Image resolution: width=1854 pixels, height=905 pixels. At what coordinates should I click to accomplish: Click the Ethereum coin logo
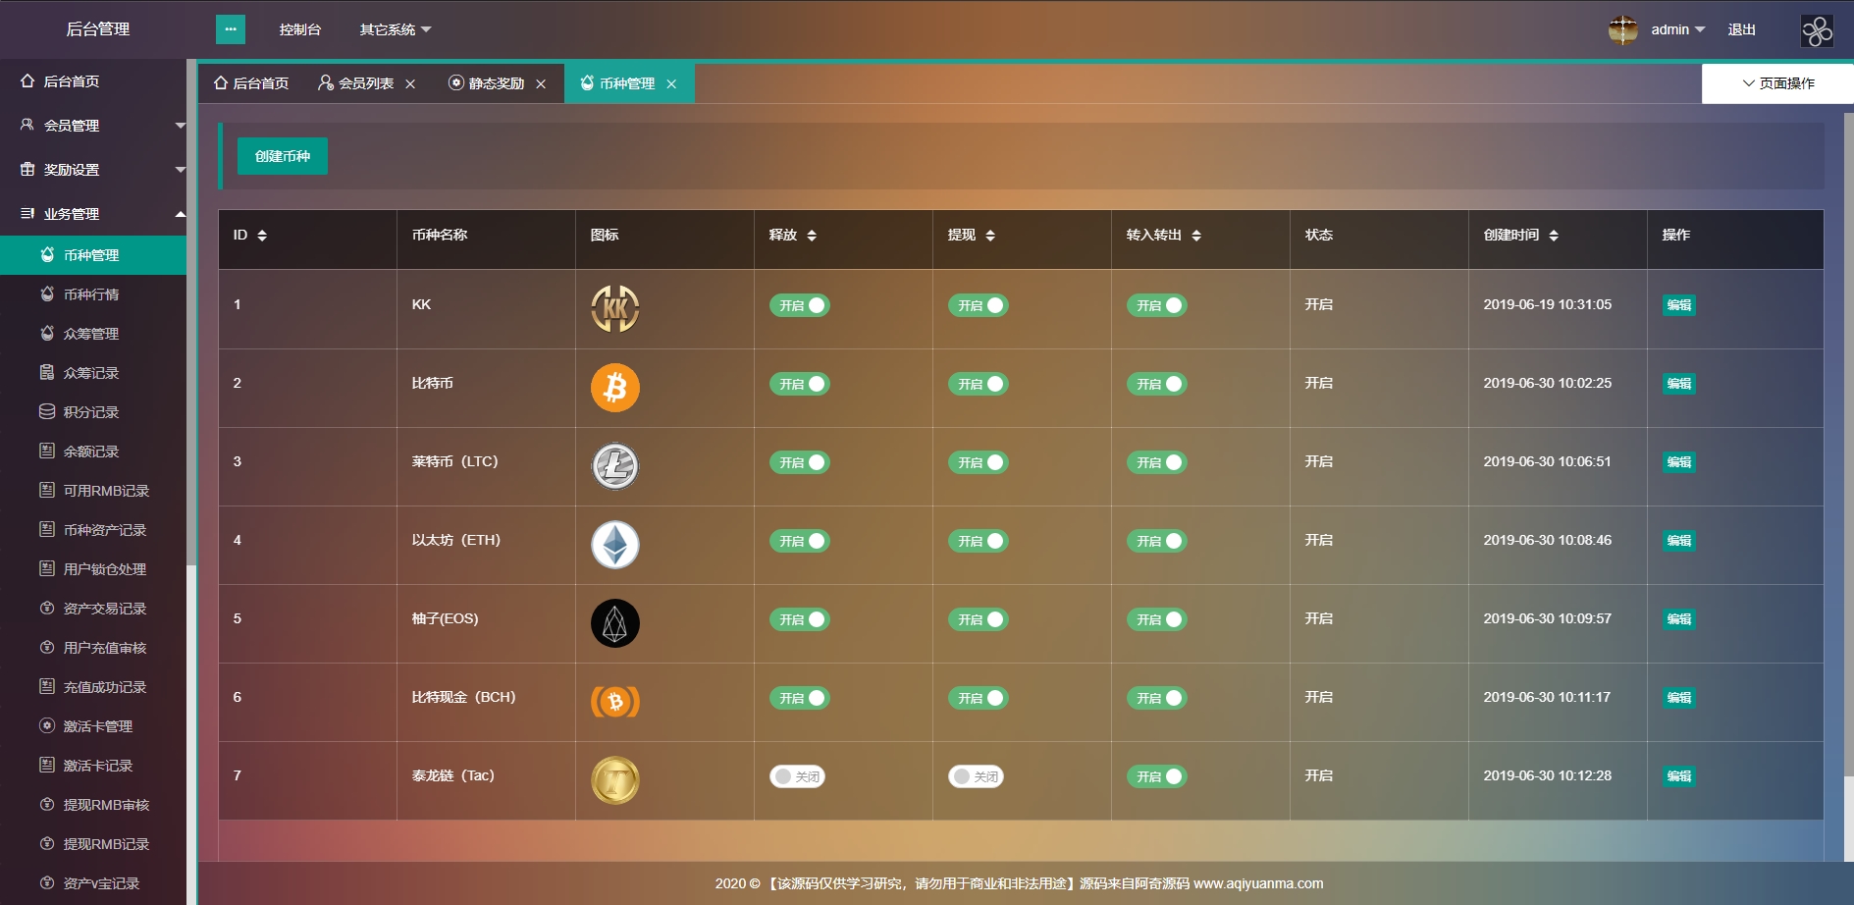click(615, 545)
